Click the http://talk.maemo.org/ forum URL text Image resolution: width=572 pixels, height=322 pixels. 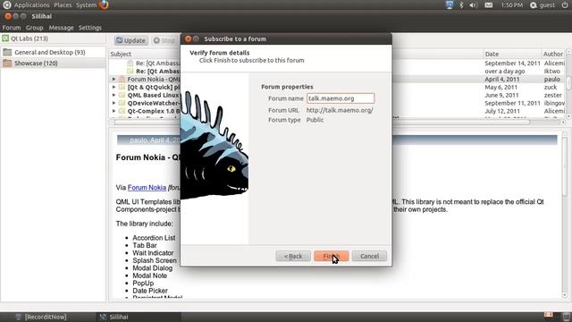click(340, 110)
